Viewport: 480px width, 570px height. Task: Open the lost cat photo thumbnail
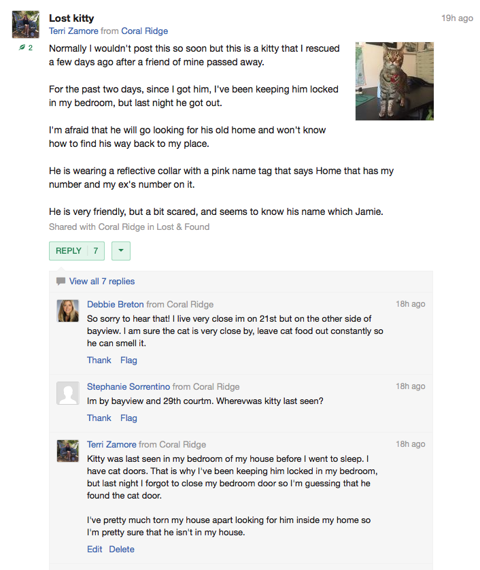(x=394, y=81)
